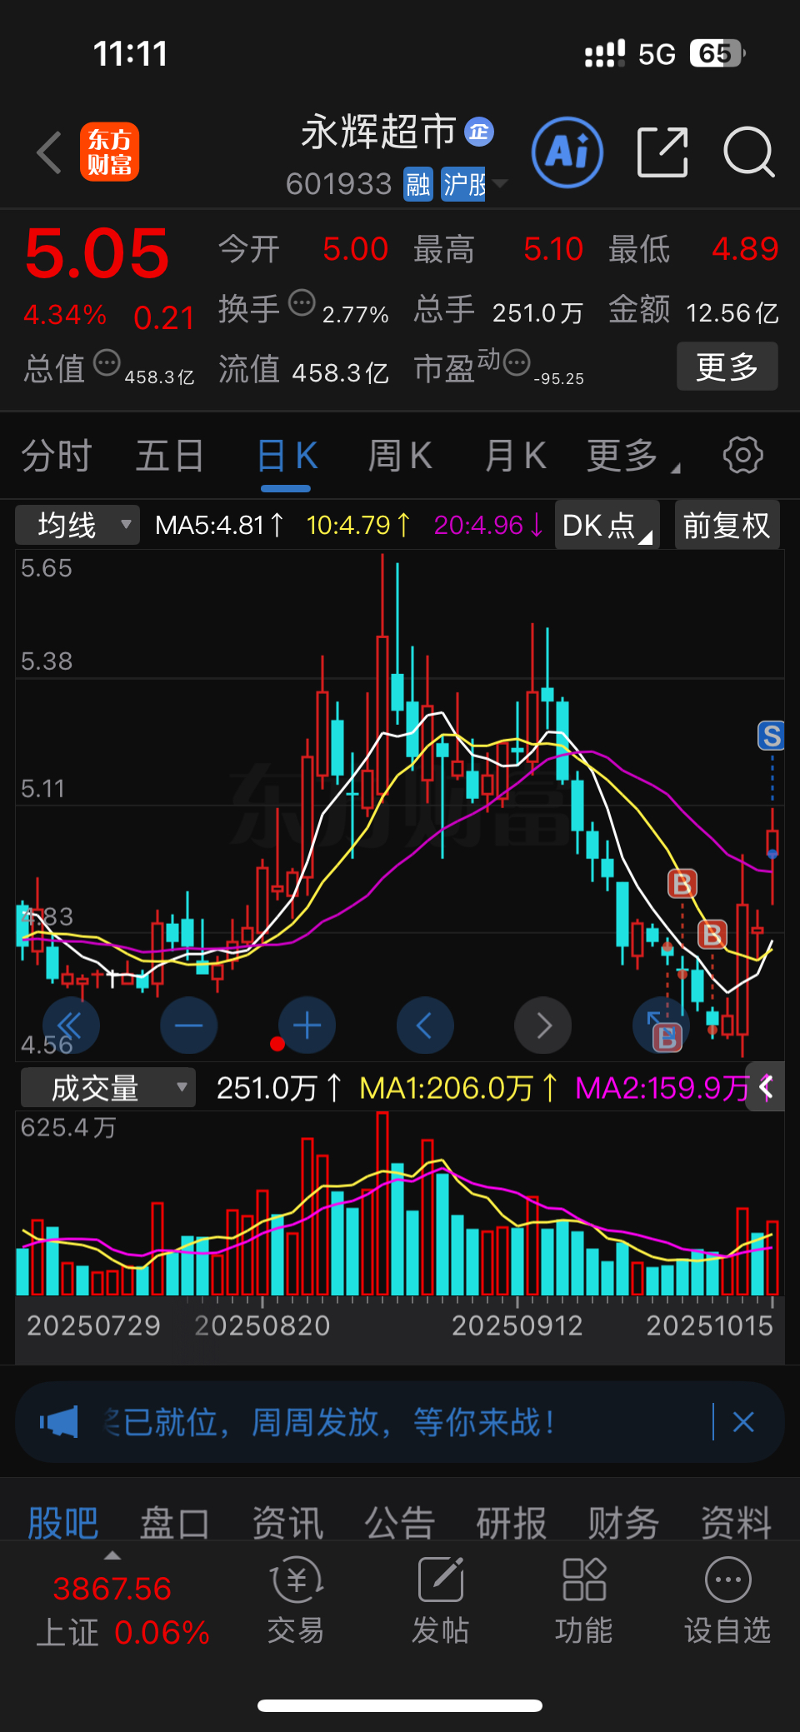Open the 均线 indicator dropdown

(x=77, y=526)
